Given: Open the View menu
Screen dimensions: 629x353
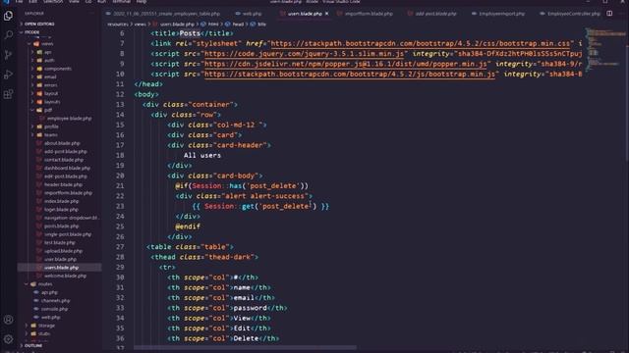Looking at the screenshot, I should (x=74, y=2).
